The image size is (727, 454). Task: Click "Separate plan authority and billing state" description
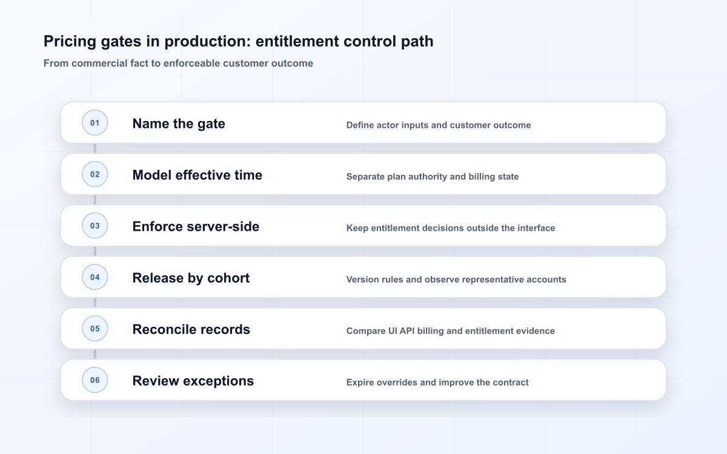click(x=433, y=177)
